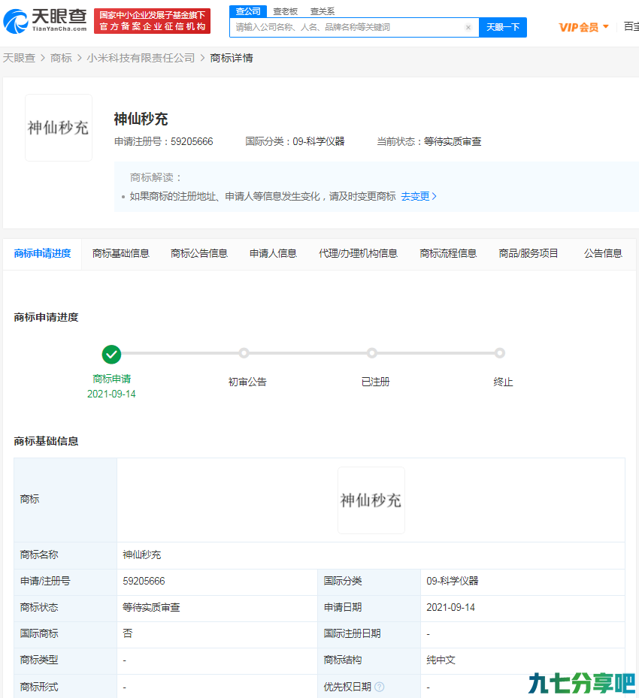Switch to the 代理/办理机构信息 tab
The height and width of the screenshot is (698, 639).
point(358,254)
